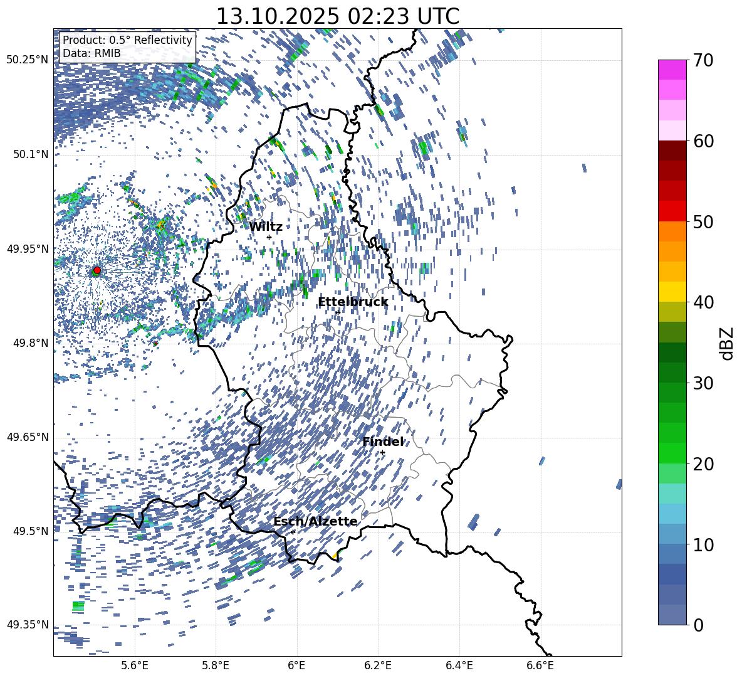The height and width of the screenshot is (678, 742).
Task: Click the dark red colorbar segment below 60
Action: point(672,151)
